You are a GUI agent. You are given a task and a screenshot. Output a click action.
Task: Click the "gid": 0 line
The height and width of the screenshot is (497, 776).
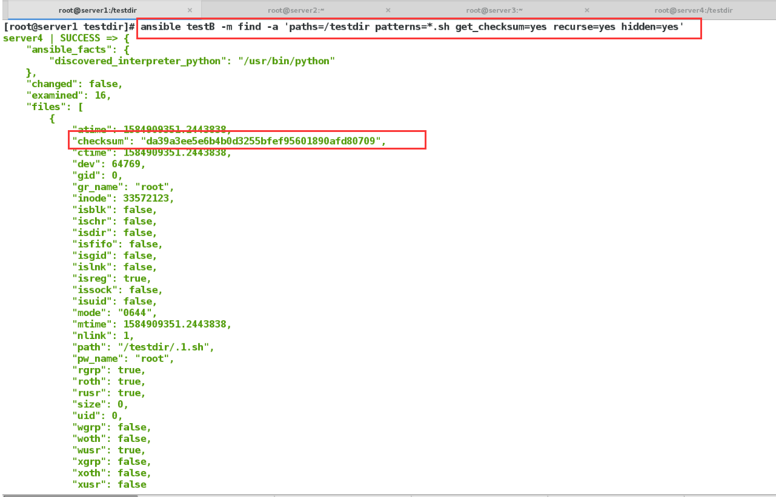pos(97,176)
